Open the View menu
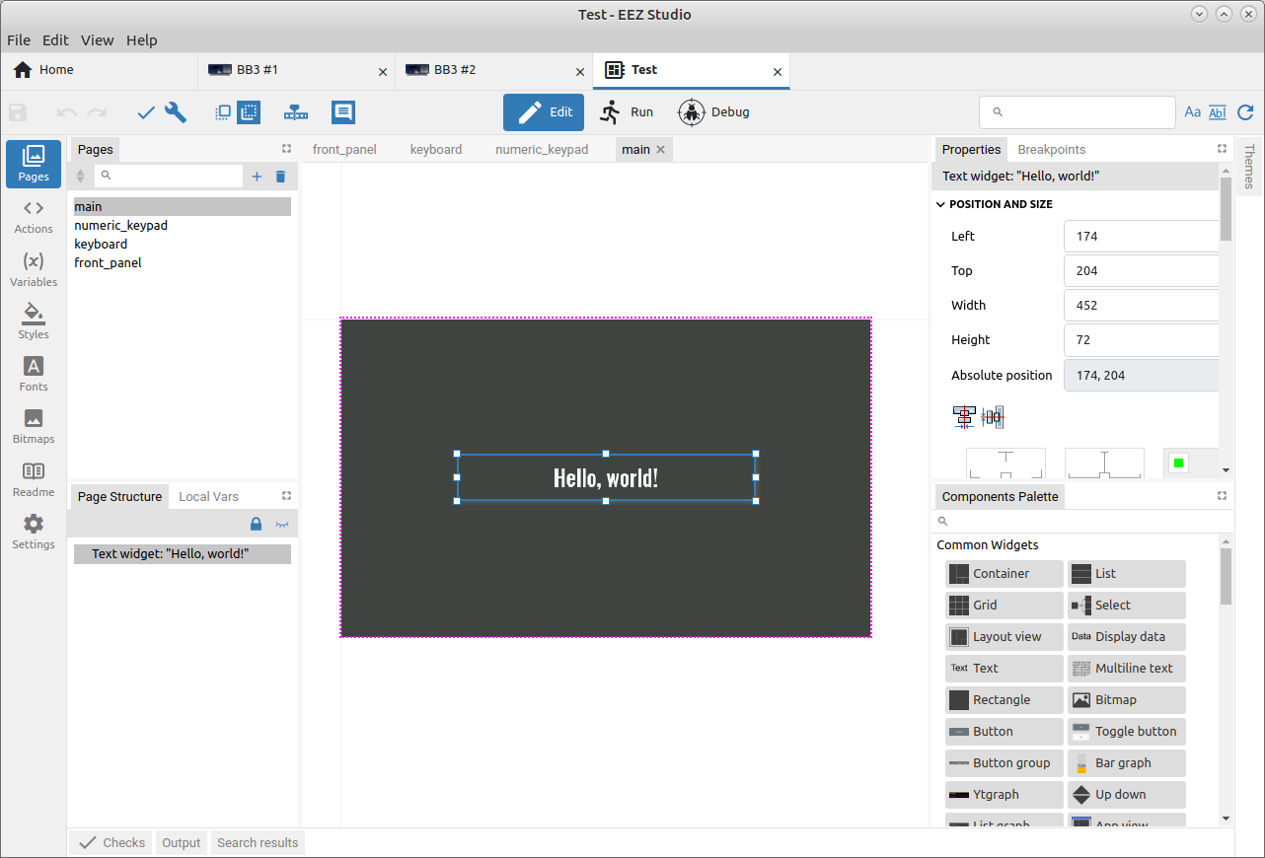Screen dimensions: 1265x858 pyautogui.click(x=97, y=40)
